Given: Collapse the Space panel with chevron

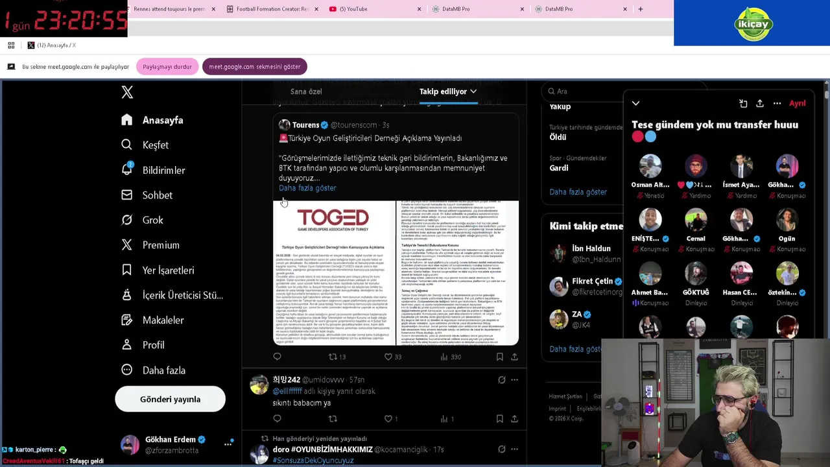Looking at the screenshot, I should pos(635,103).
